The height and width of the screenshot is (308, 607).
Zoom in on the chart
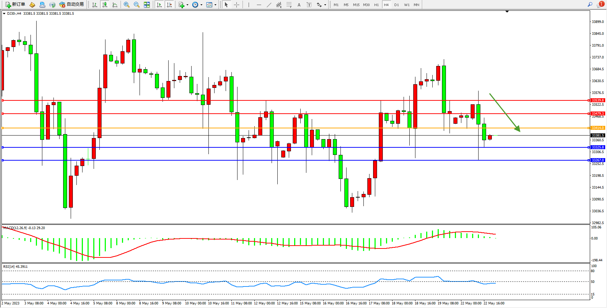(127, 5)
